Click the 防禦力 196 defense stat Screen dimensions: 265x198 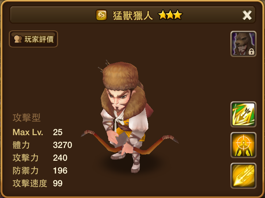[40, 171]
